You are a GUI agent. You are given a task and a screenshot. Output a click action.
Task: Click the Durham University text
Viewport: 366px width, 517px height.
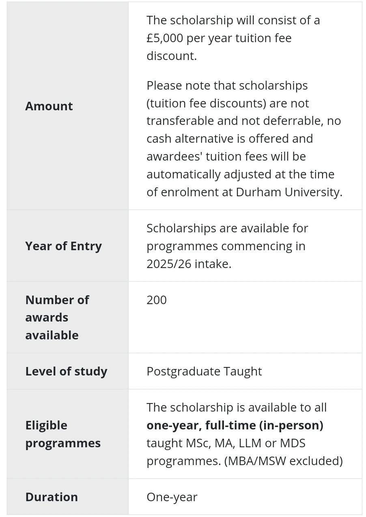tap(288, 192)
